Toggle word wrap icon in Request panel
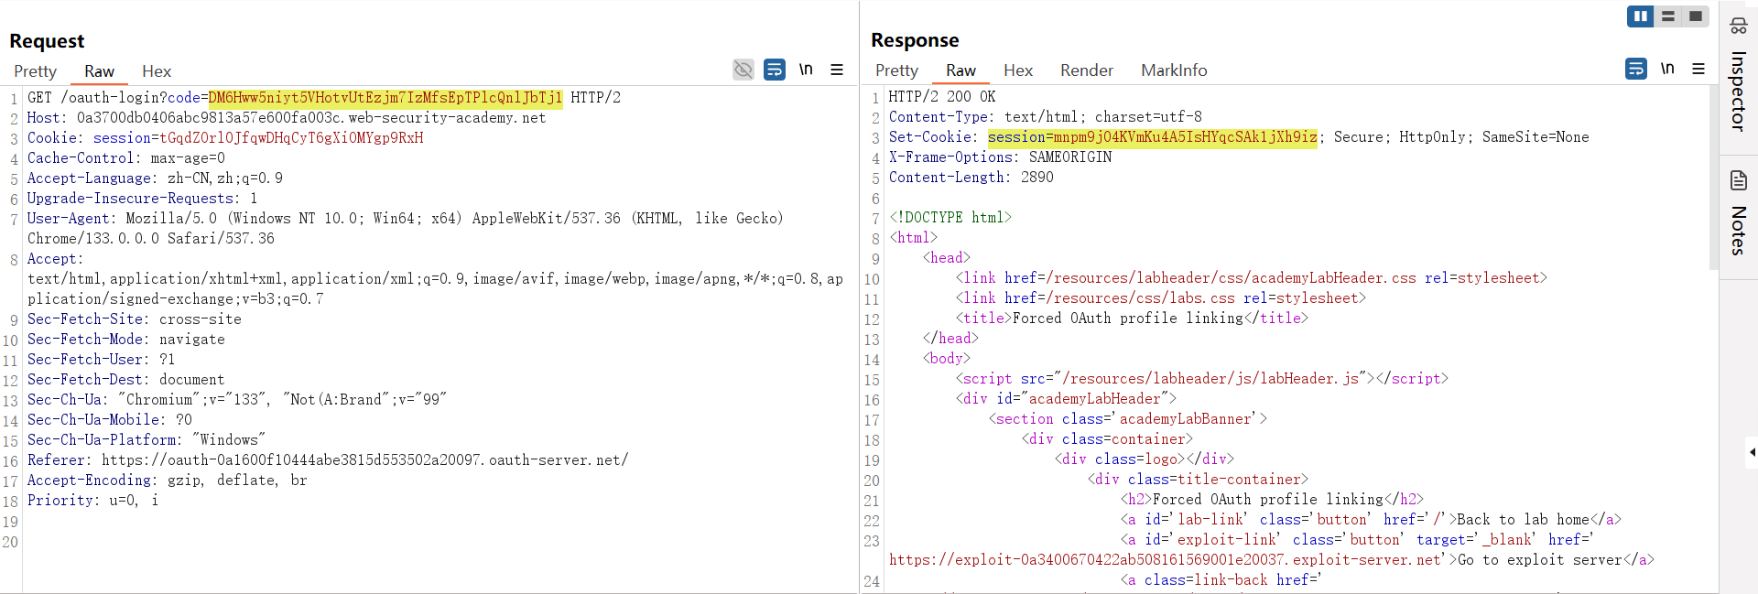Image resolution: width=1758 pixels, height=594 pixels. tap(775, 70)
